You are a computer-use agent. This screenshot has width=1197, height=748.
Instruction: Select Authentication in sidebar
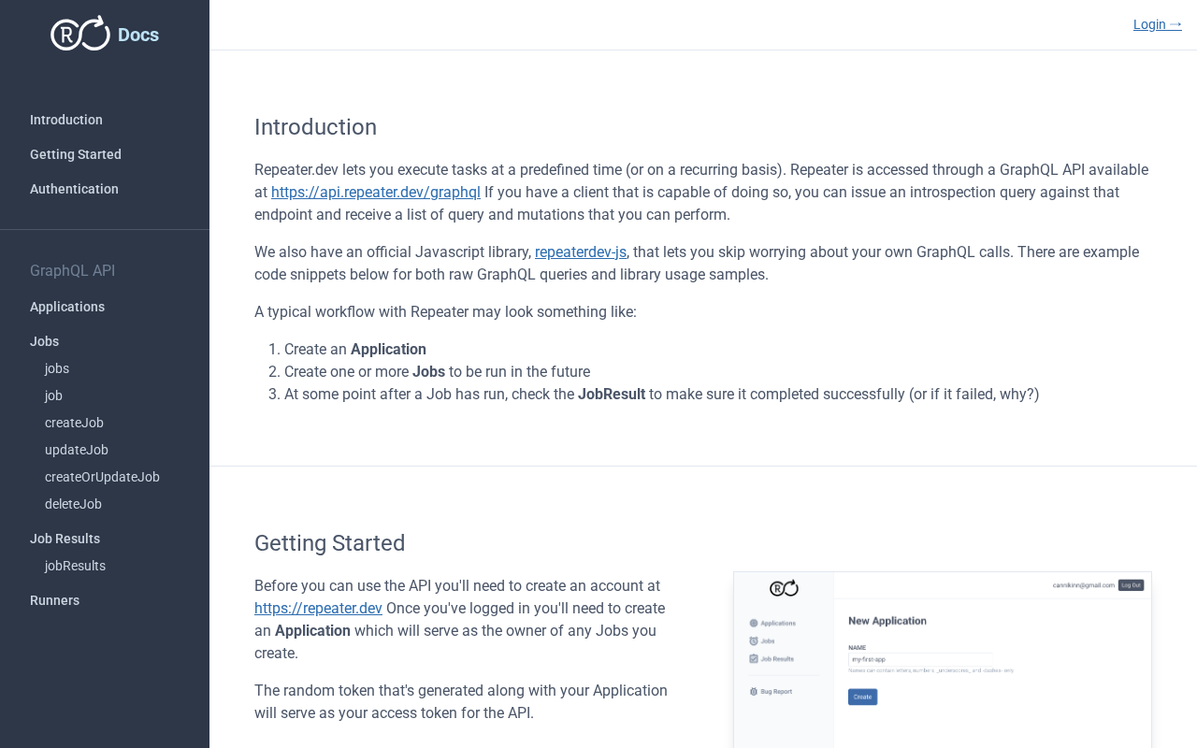tap(74, 189)
